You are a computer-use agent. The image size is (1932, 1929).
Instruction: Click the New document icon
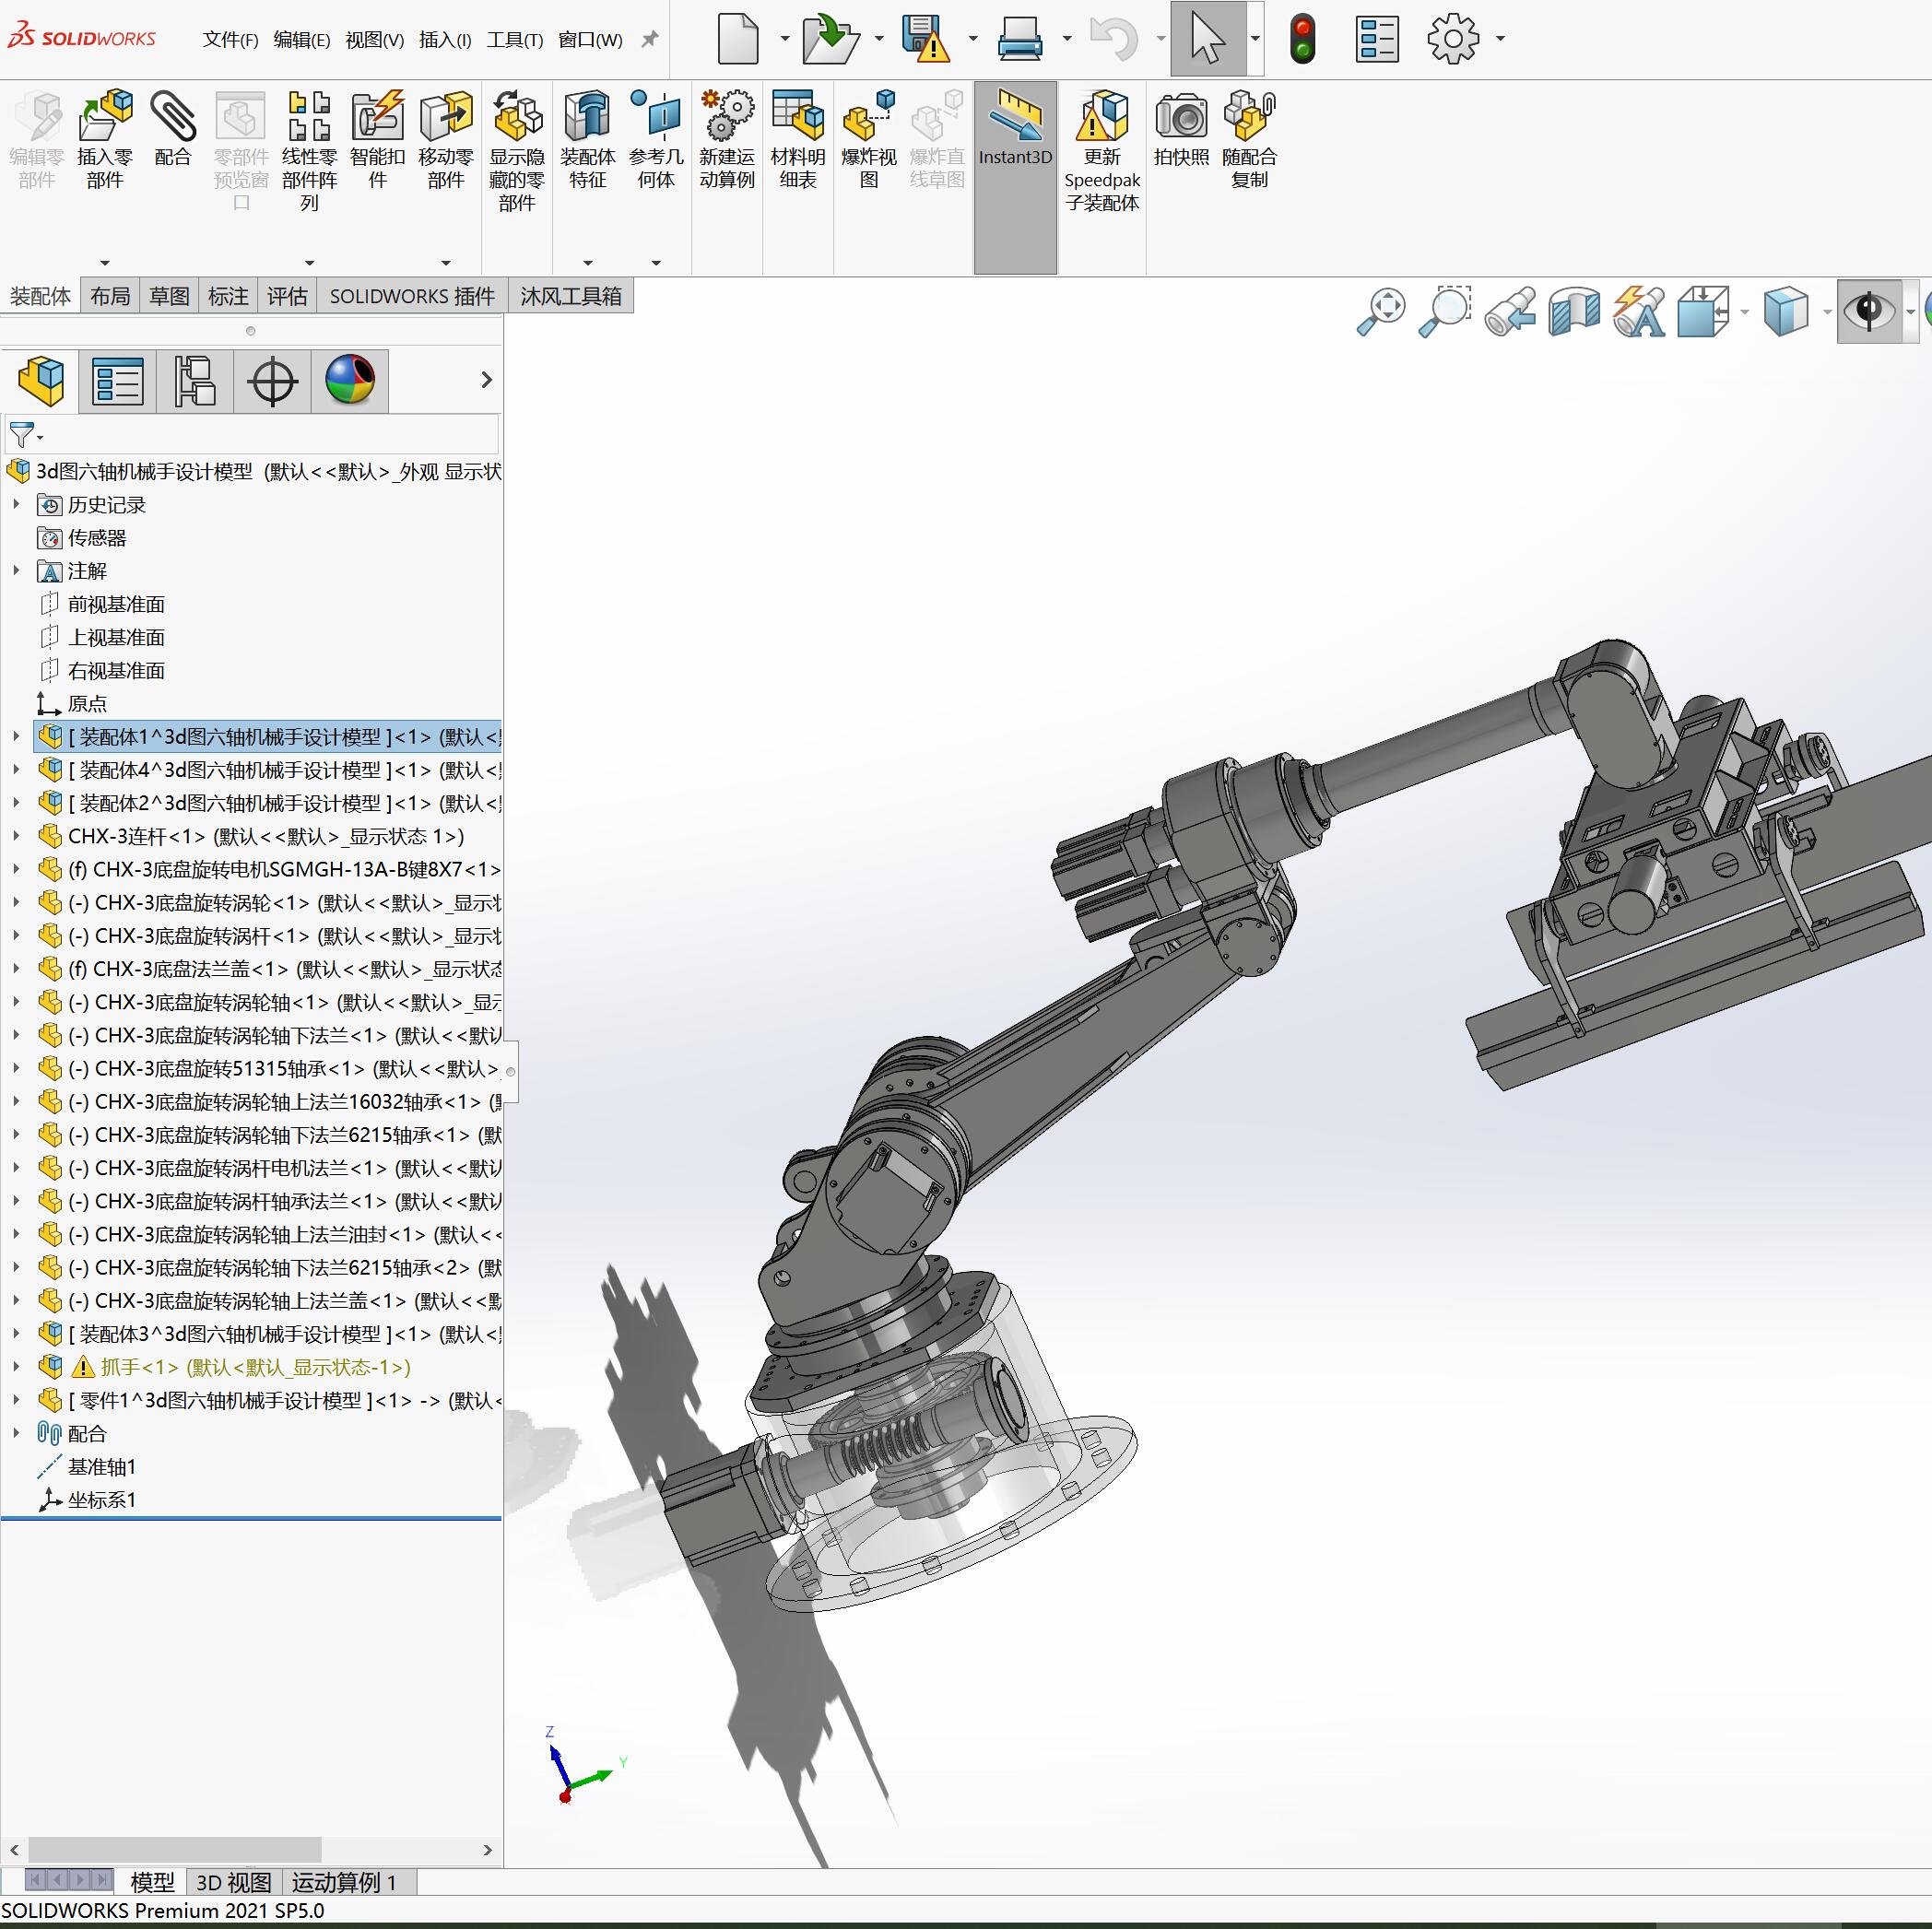coord(738,38)
